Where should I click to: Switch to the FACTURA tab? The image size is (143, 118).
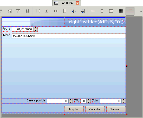pyautogui.click(x=66, y=3)
